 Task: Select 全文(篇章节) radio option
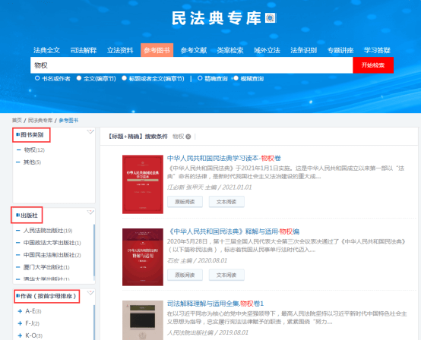pyautogui.click(x=79, y=78)
